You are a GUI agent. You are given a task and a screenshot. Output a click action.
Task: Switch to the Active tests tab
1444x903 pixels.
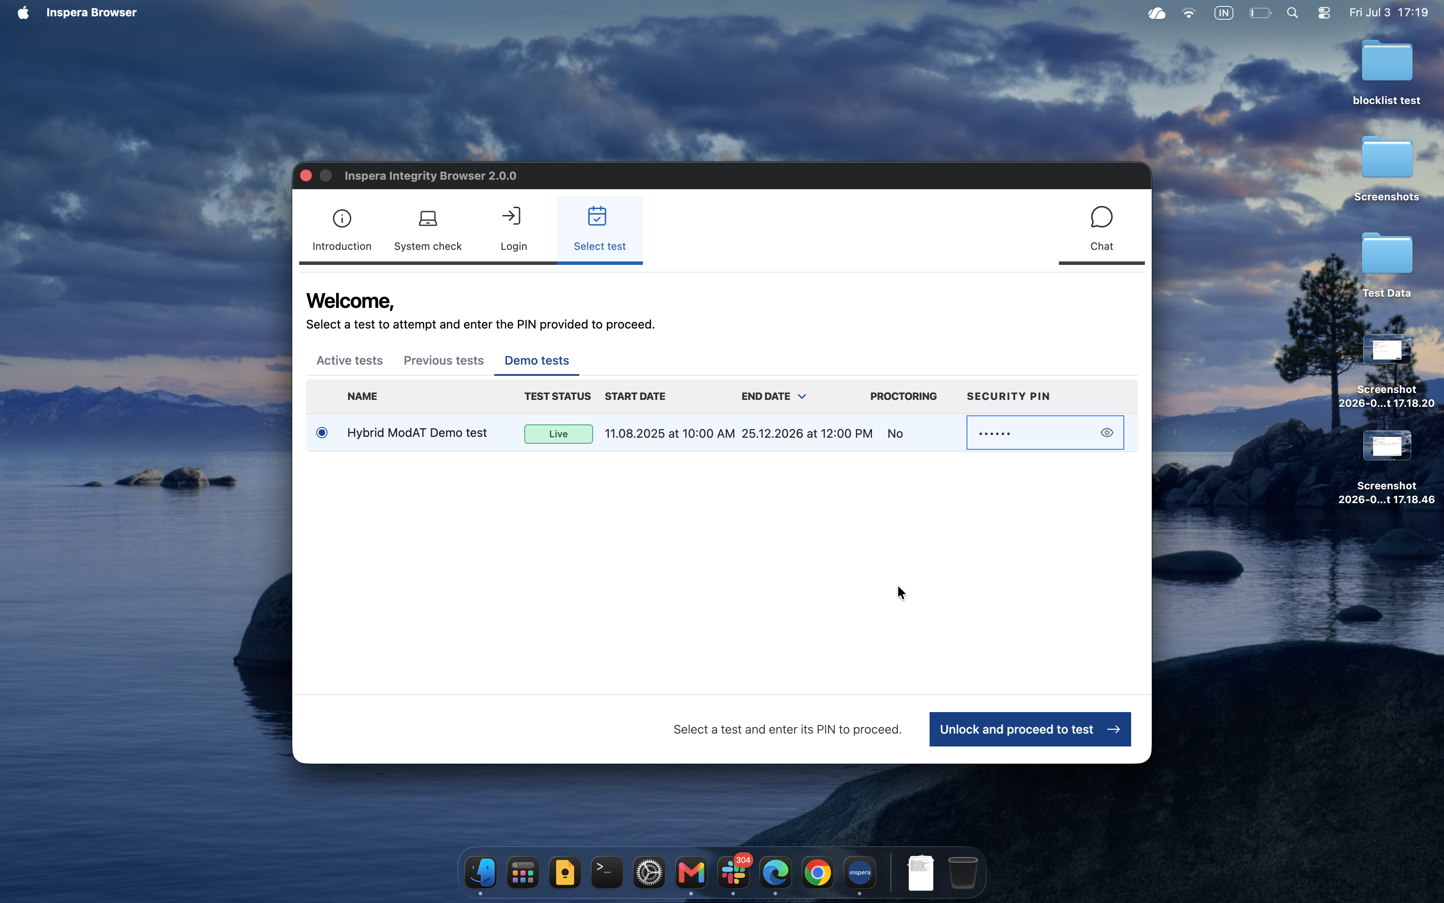(349, 361)
